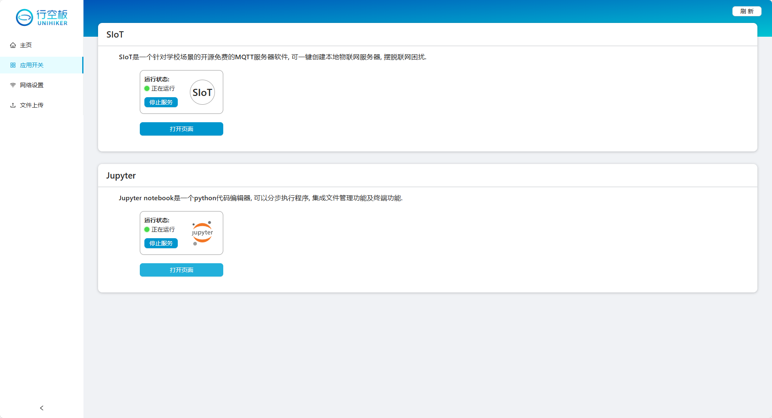
Task: Open 文件上传 menu item
Action: tap(42, 105)
